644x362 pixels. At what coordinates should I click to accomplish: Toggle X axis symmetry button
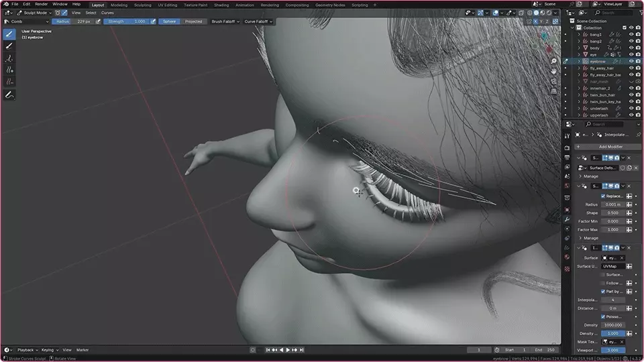coord(535,21)
